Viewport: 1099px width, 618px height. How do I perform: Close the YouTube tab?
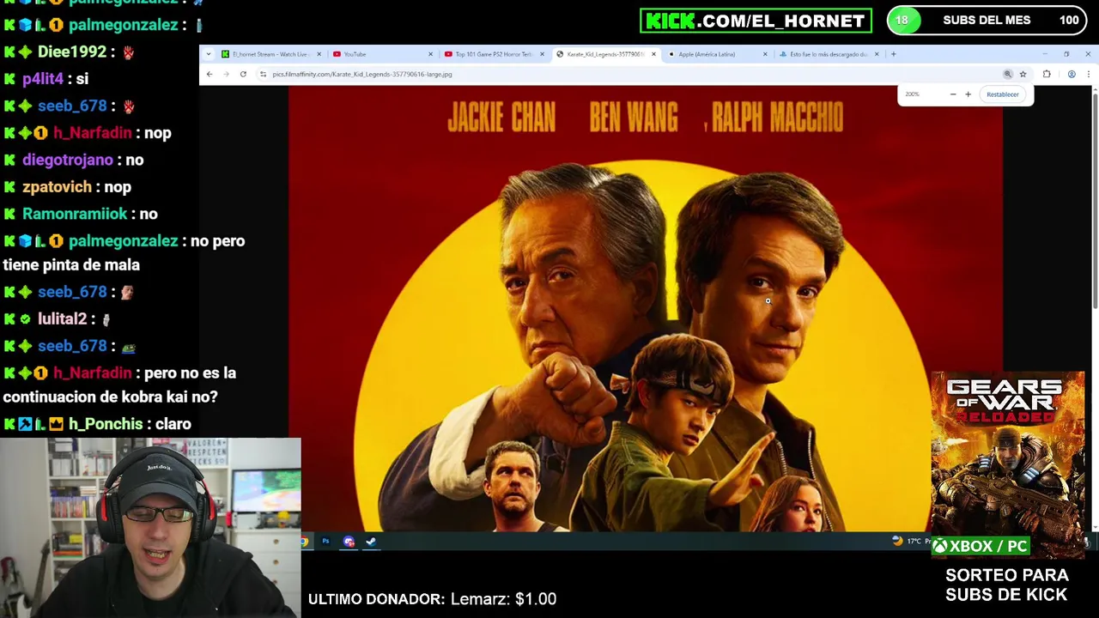430,54
